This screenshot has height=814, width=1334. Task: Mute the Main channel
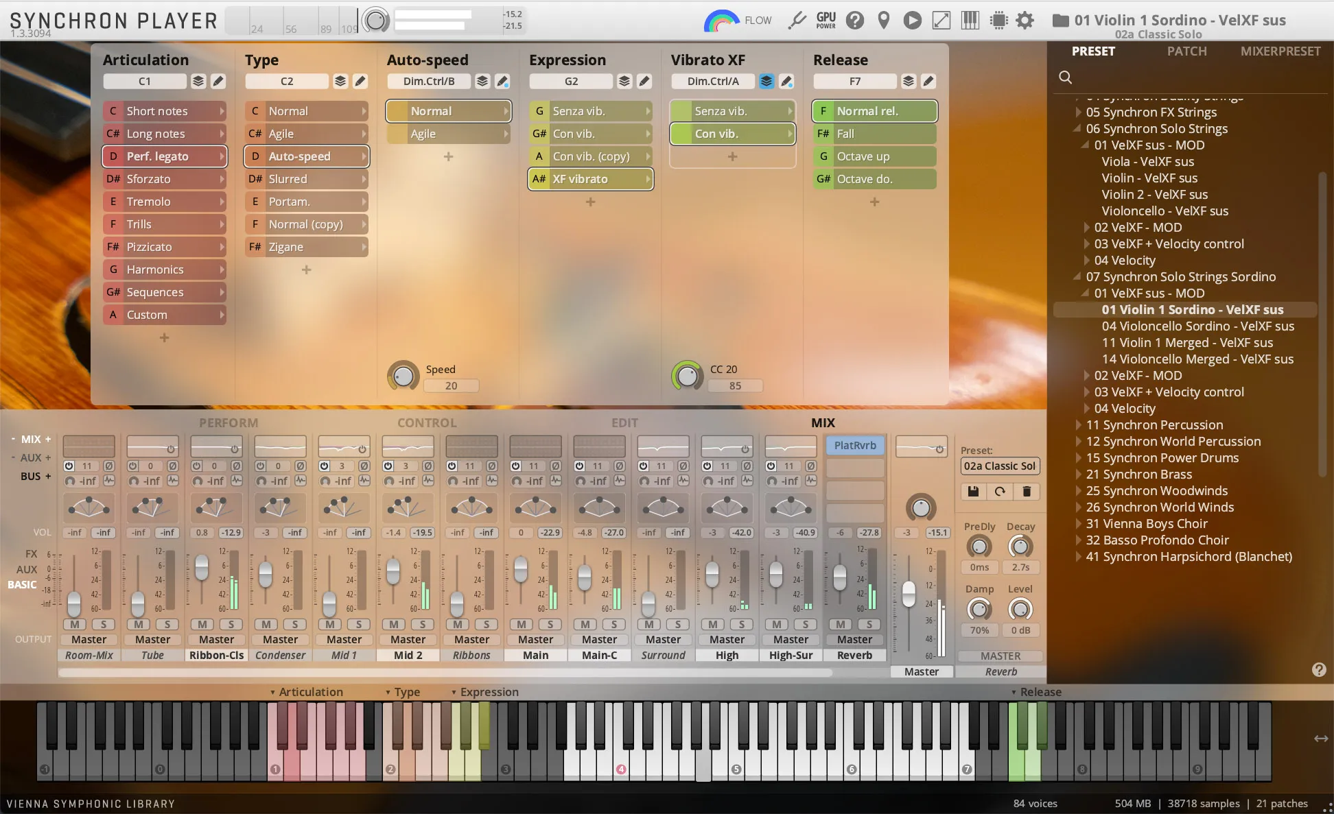(522, 624)
